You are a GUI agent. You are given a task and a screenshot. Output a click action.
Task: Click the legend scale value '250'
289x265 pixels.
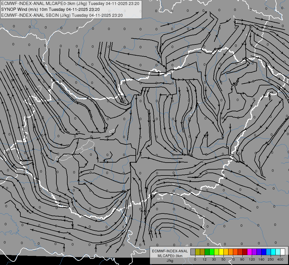pos(271,259)
